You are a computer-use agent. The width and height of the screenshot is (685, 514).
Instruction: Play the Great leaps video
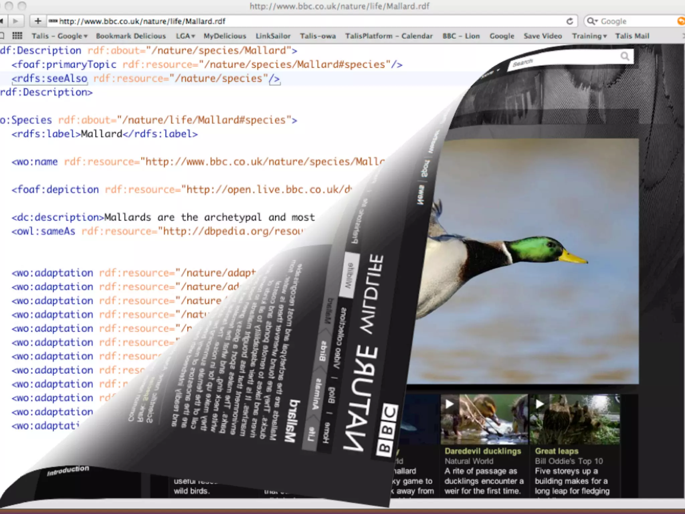point(540,404)
